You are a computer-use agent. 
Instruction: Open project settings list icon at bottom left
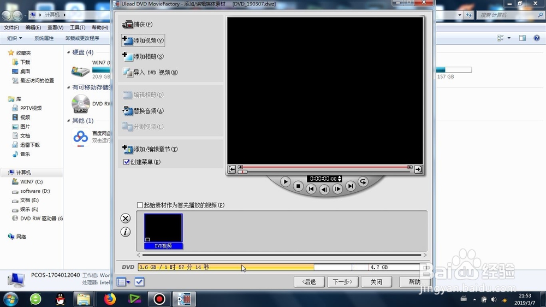point(123,281)
